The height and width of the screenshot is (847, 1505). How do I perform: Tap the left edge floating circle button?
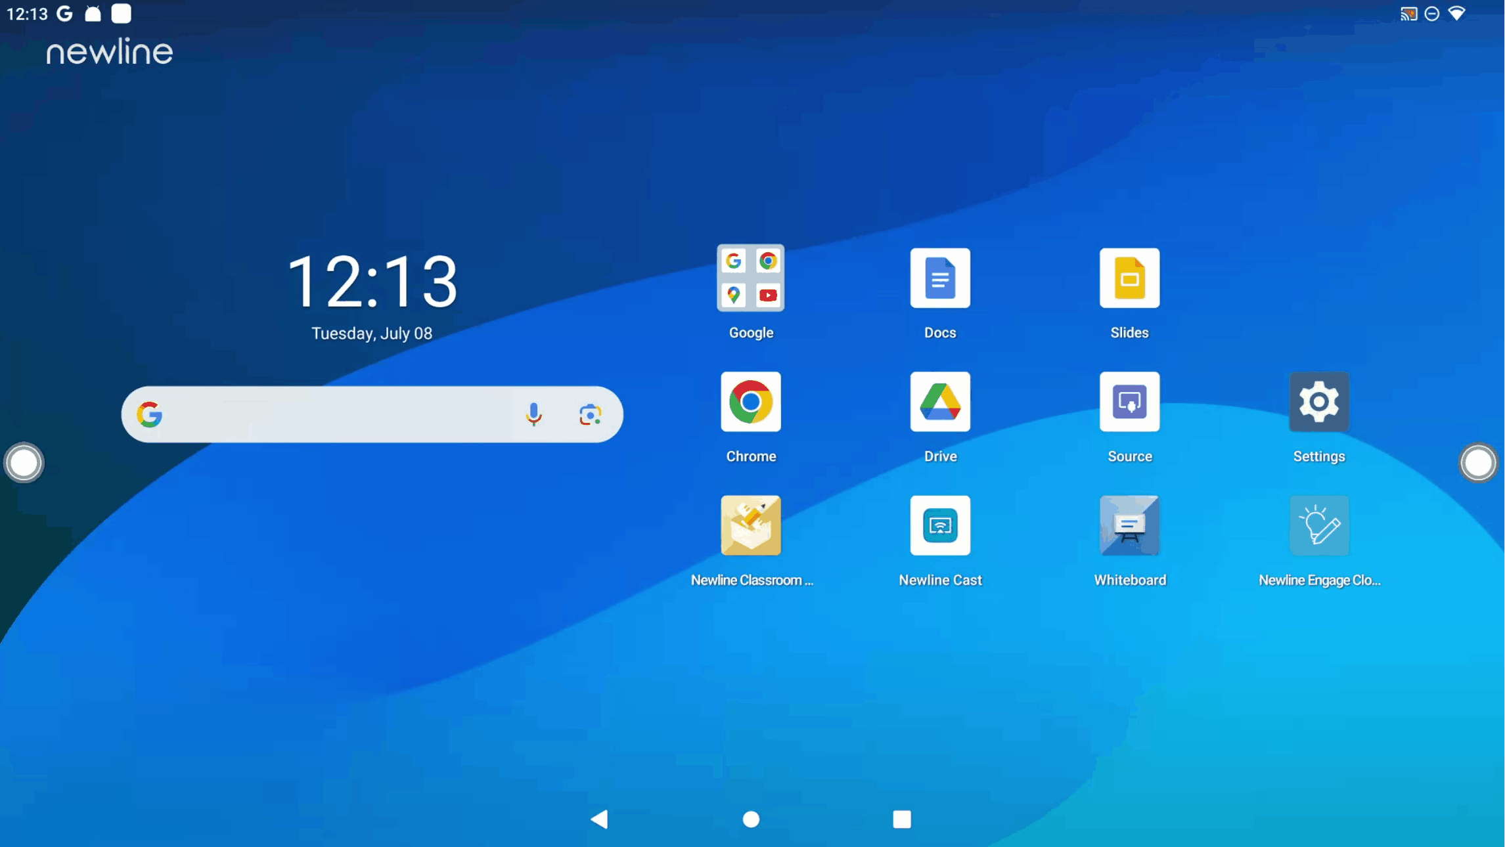24,463
